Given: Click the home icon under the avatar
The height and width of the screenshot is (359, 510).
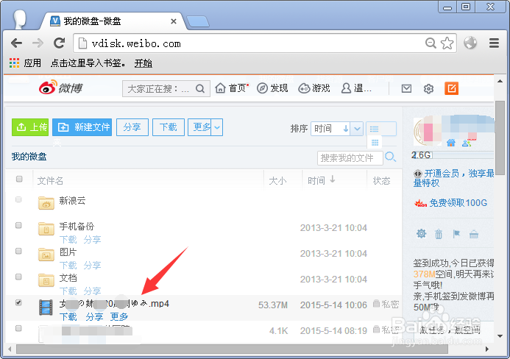Looking at the screenshot, I should click(451, 143).
